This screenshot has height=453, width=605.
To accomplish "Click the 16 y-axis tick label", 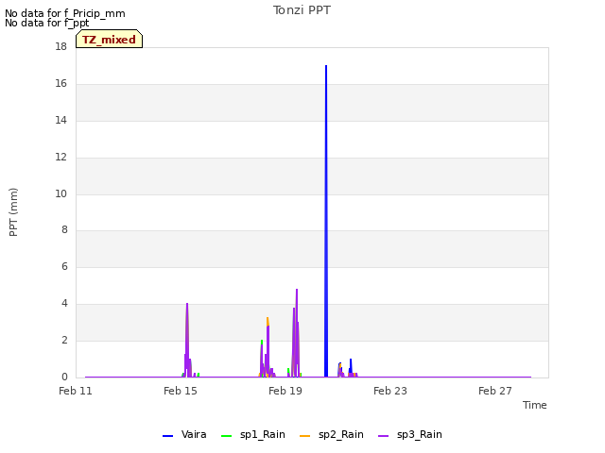I will coord(60,84).
